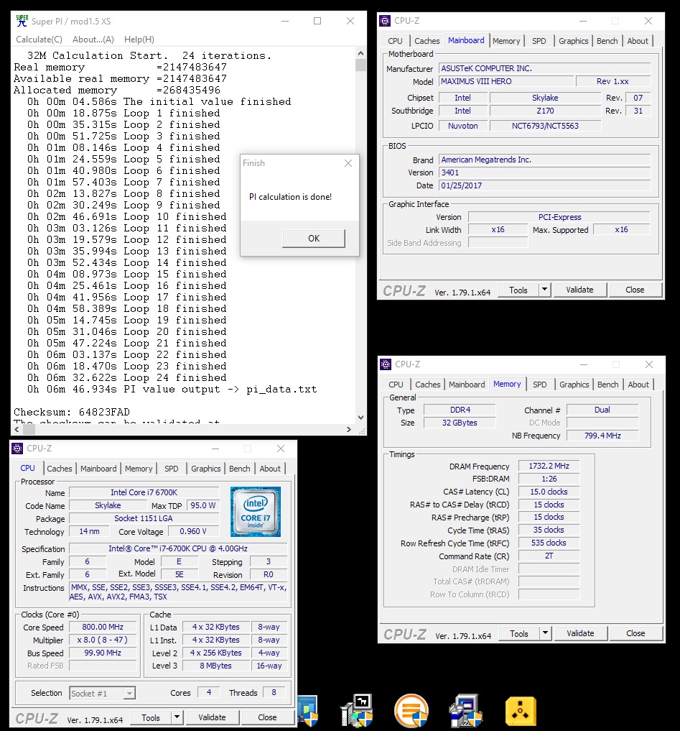The width and height of the screenshot is (680, 731).
Task: Open the Calculate(C) menu in Super PI
Action: 39,40
